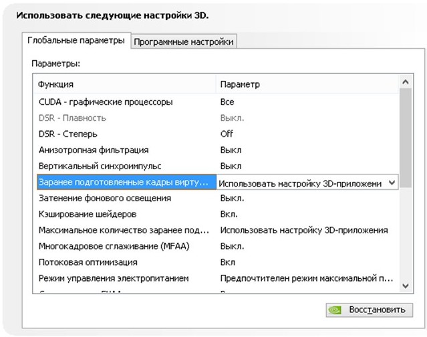
Task: Click the scrollbar down arrow
Action: click(406, 286)
